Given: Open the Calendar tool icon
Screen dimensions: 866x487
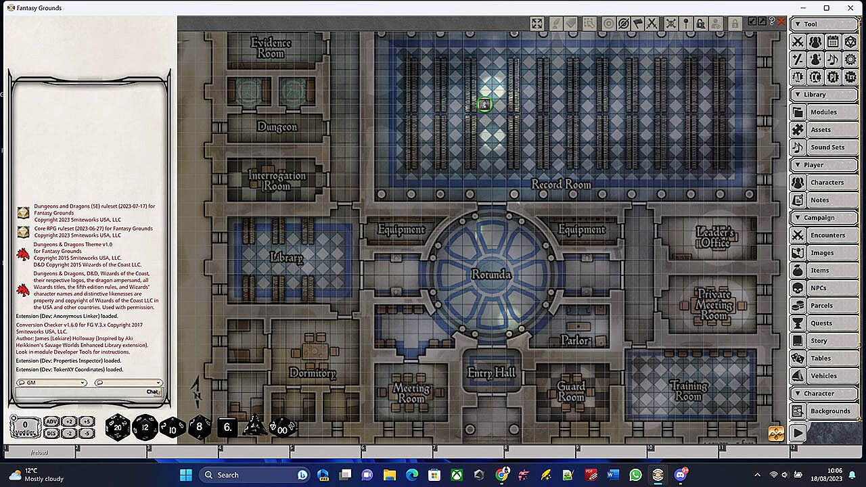Looking at the screenshot, I should point(833,42).
